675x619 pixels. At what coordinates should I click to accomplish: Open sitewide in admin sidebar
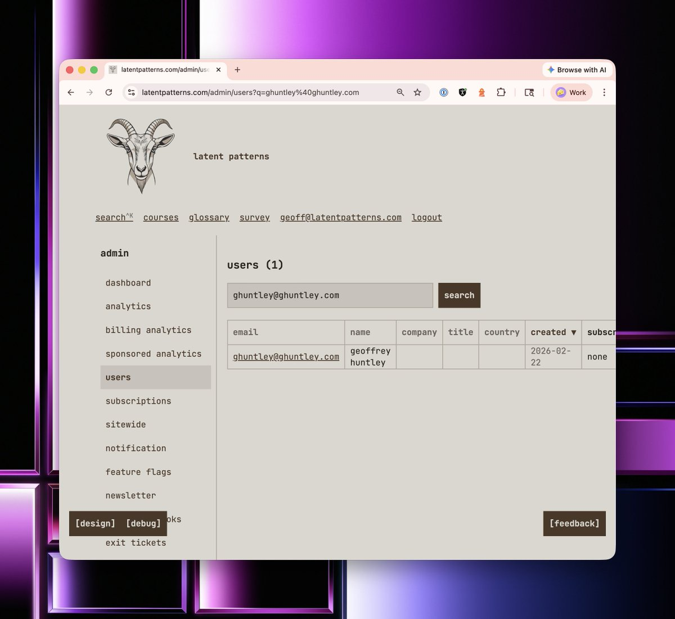155,424
